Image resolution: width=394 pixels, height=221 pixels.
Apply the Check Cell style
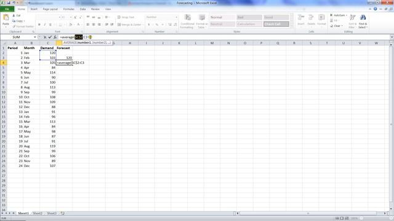(x=276, y=24)
